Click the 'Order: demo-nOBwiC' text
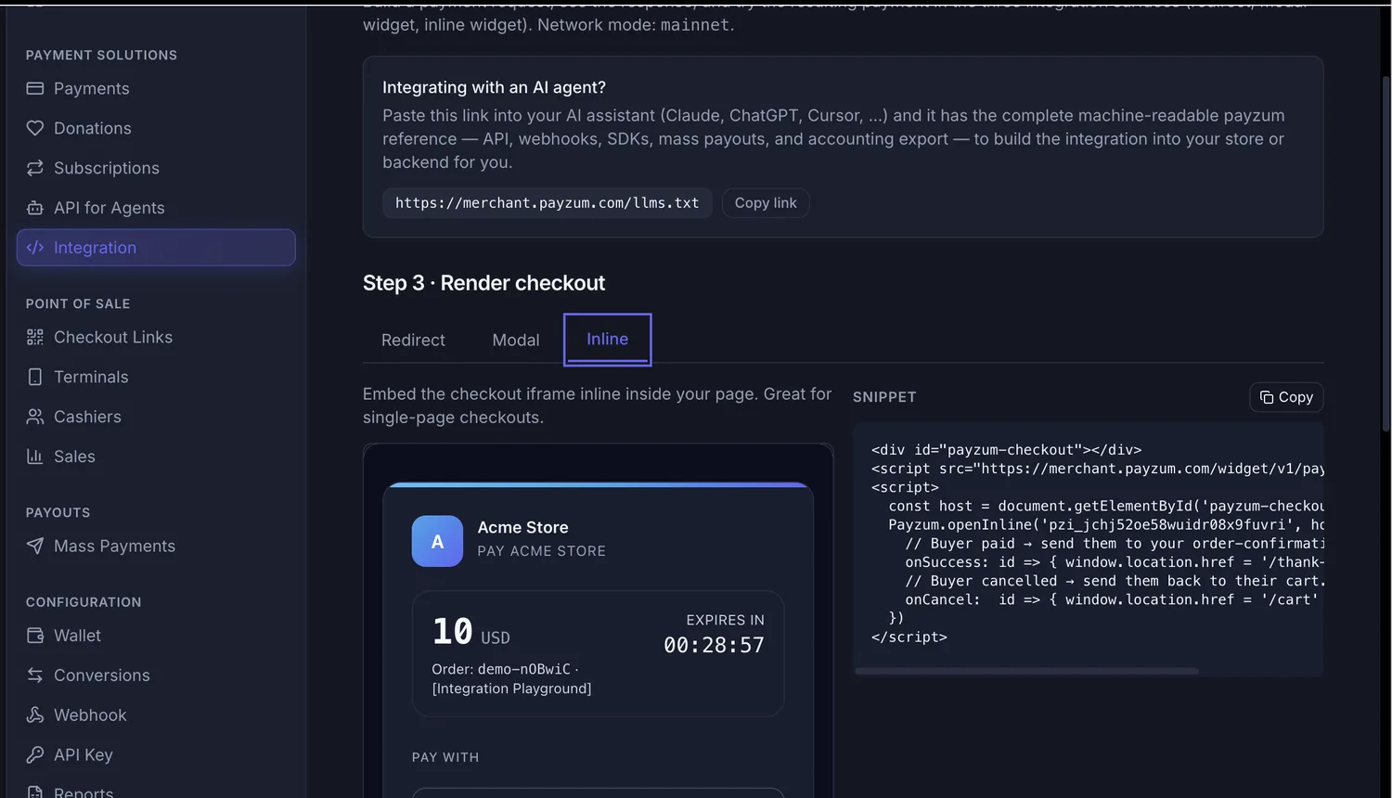The image size is (1392, 798). click(501, 669)
